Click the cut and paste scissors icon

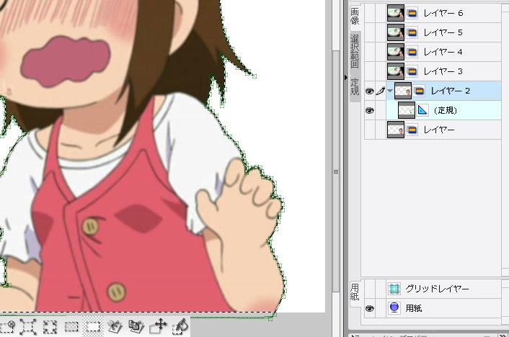tap(115, 327)
